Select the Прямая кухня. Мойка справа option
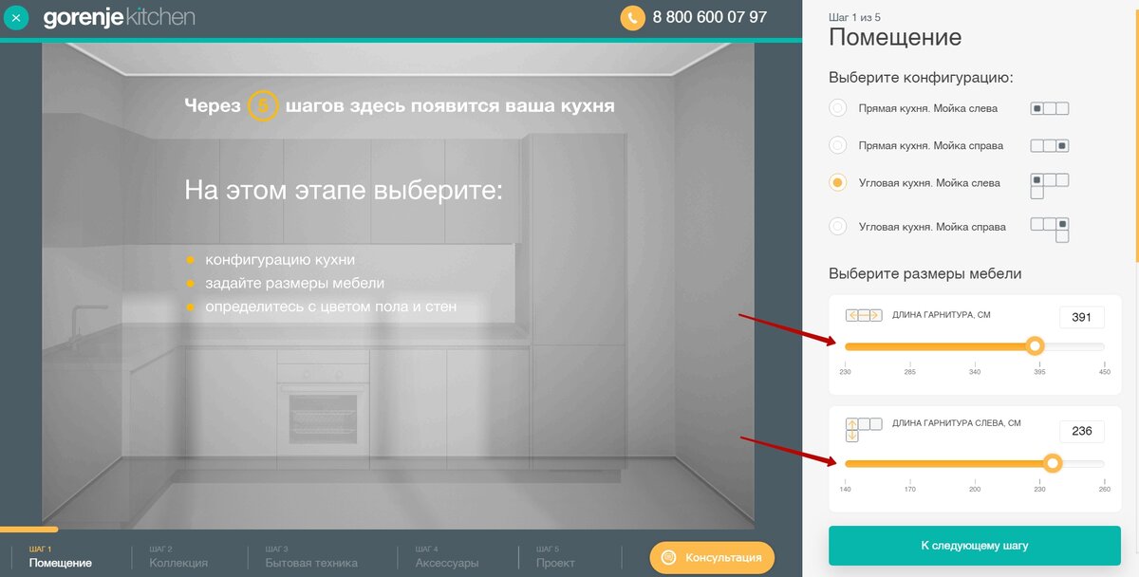The height and width of the screenshot is (577, 1139). pos(837,144)
